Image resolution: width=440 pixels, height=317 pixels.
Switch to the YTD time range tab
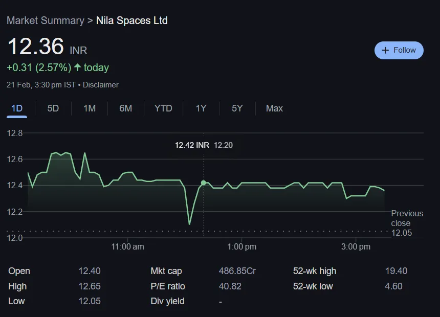pos(163,108)
